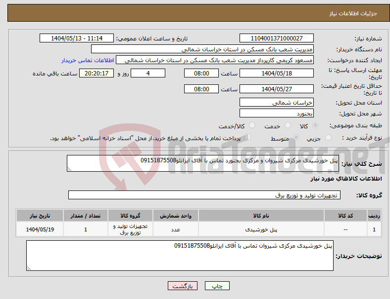Click the request creator name field
This screenshot has width=390, height=299.
[x=215, y=60]
